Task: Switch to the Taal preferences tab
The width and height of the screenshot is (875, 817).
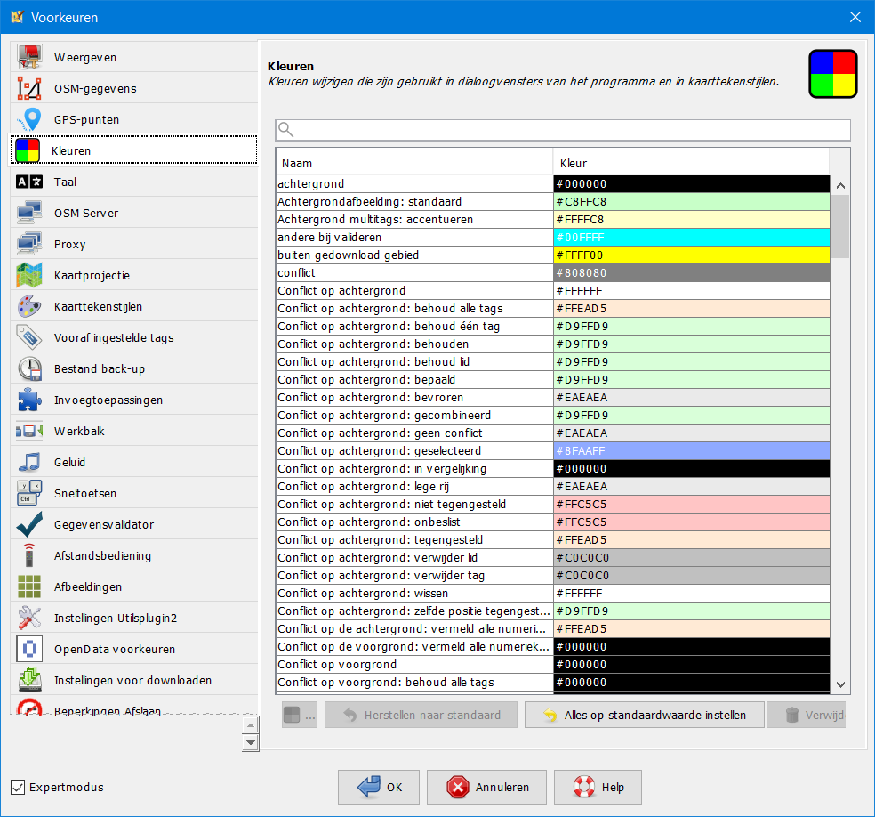Action: tap(134, 182)
